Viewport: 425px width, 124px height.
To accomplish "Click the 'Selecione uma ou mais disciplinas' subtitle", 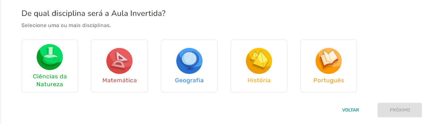I will (x=66, y=25).
